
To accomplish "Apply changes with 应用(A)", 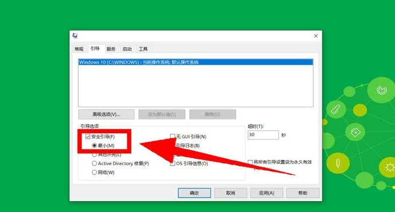I will [267, 193].
